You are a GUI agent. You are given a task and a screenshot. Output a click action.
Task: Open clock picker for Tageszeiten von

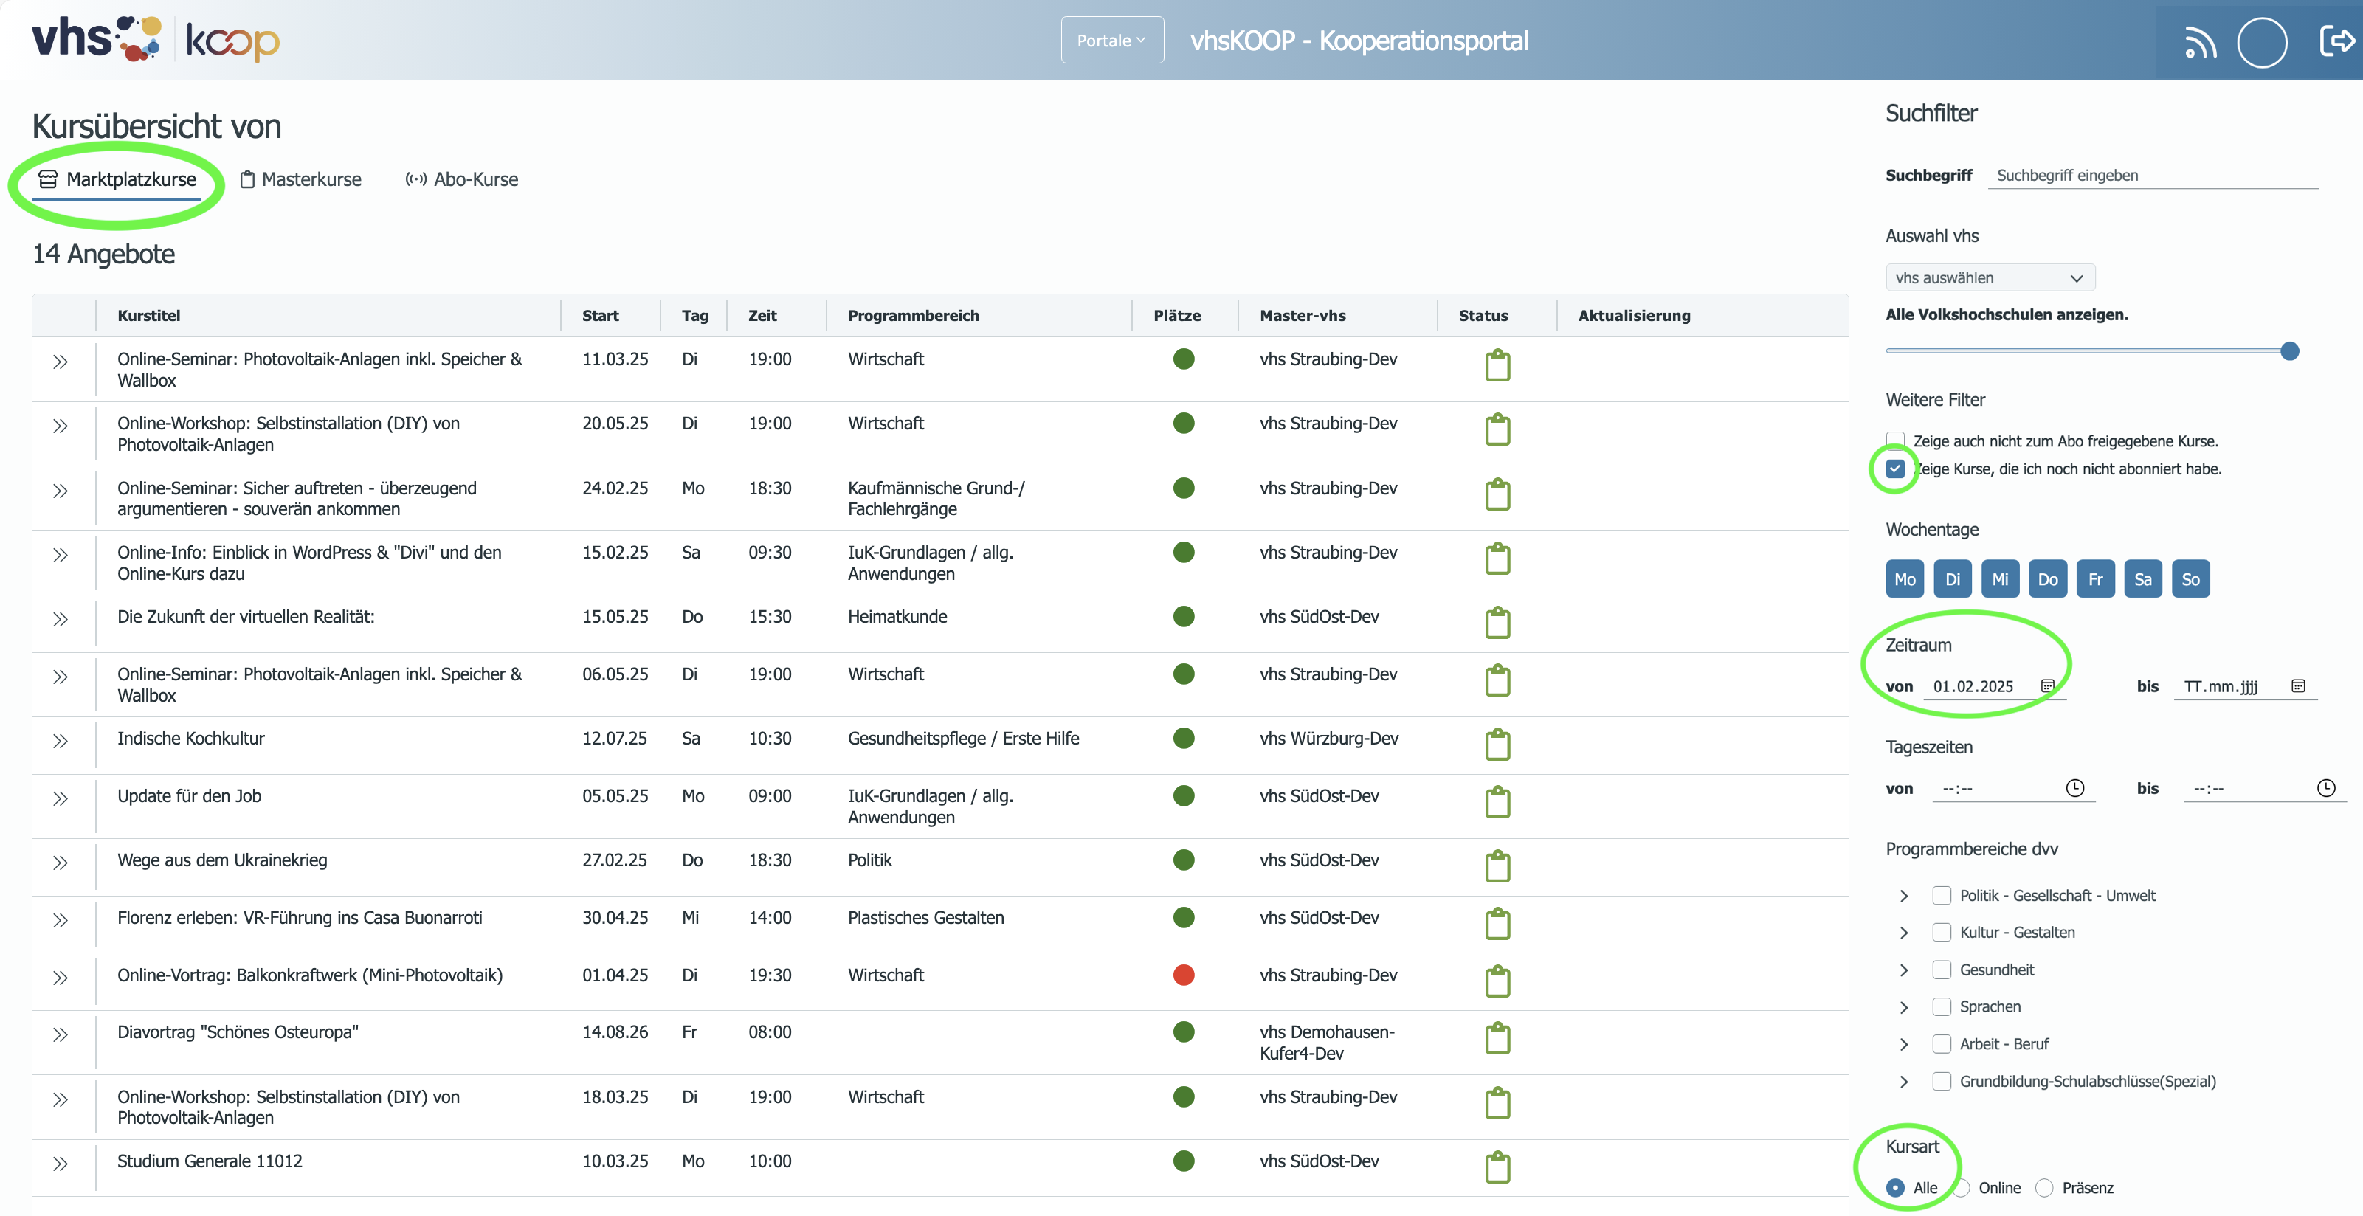(x=2075, y=788)
